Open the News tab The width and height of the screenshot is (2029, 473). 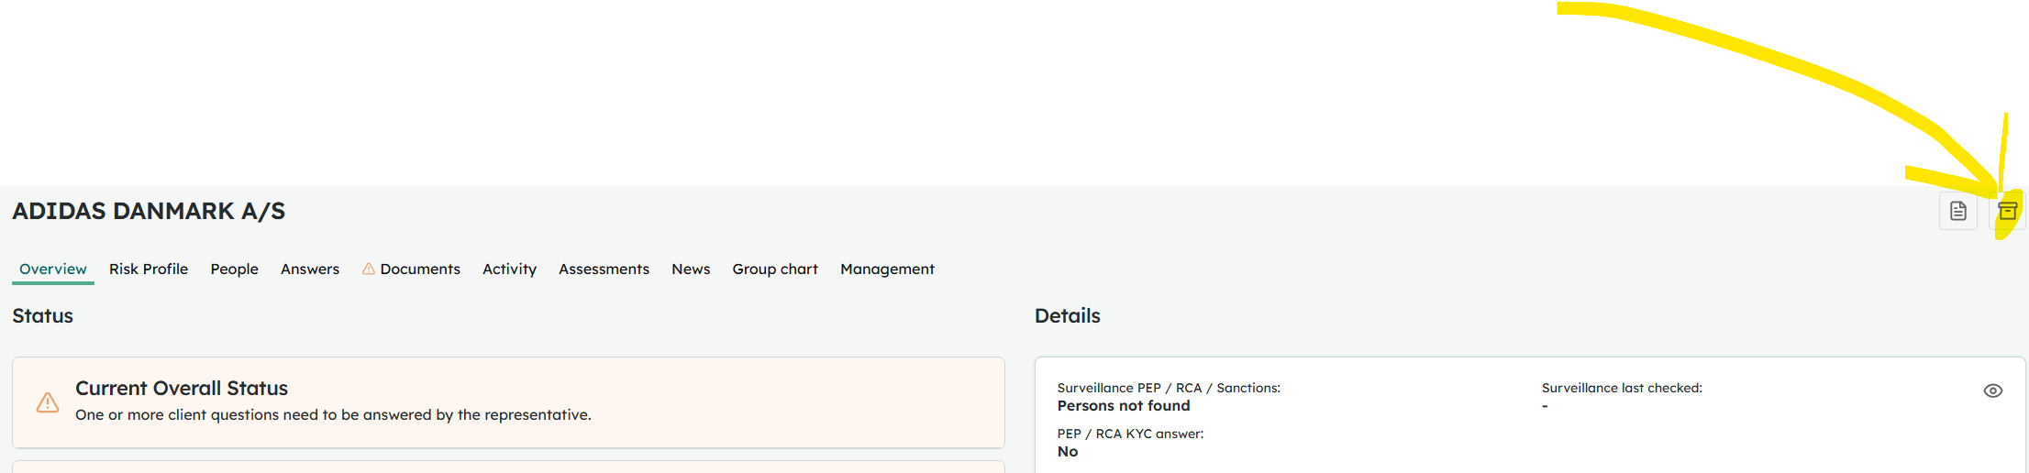point(691,269)
